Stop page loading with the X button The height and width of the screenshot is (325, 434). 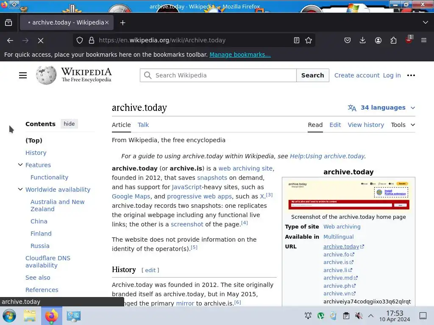click(41, 40)
